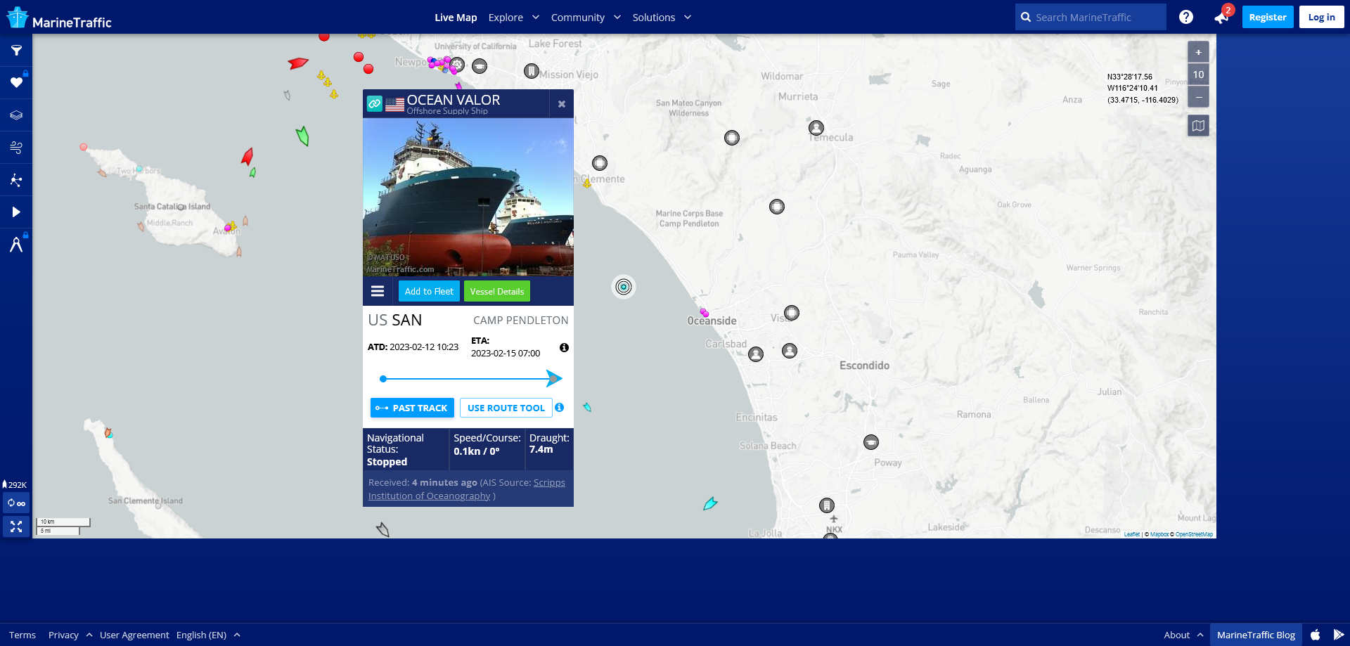Open the map filter funnel icon

[x=16, y=51]
